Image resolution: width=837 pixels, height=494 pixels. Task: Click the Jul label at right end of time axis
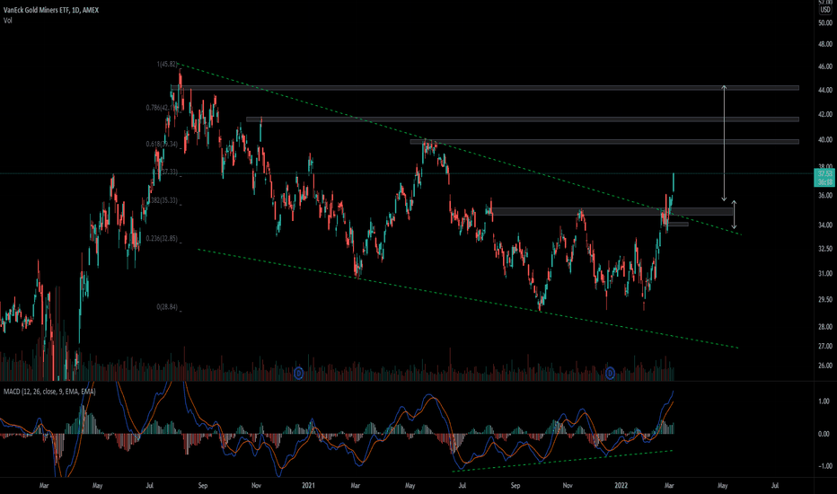pos(774,485)
